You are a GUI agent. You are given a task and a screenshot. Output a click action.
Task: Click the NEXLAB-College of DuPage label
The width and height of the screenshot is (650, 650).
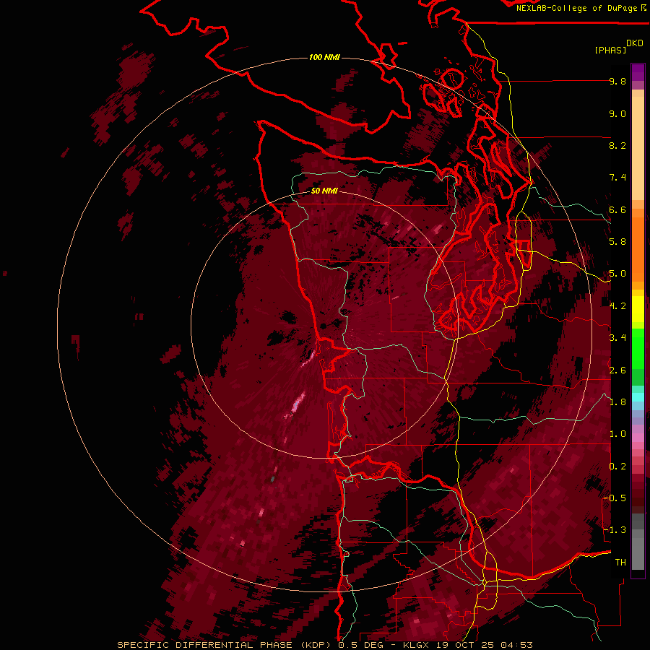tap(576, 8)
